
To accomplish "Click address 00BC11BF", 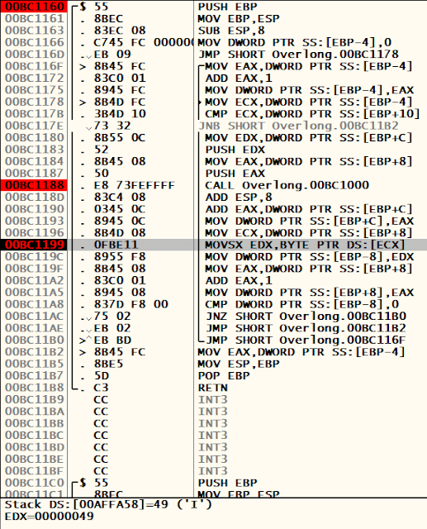I will 34,471.
